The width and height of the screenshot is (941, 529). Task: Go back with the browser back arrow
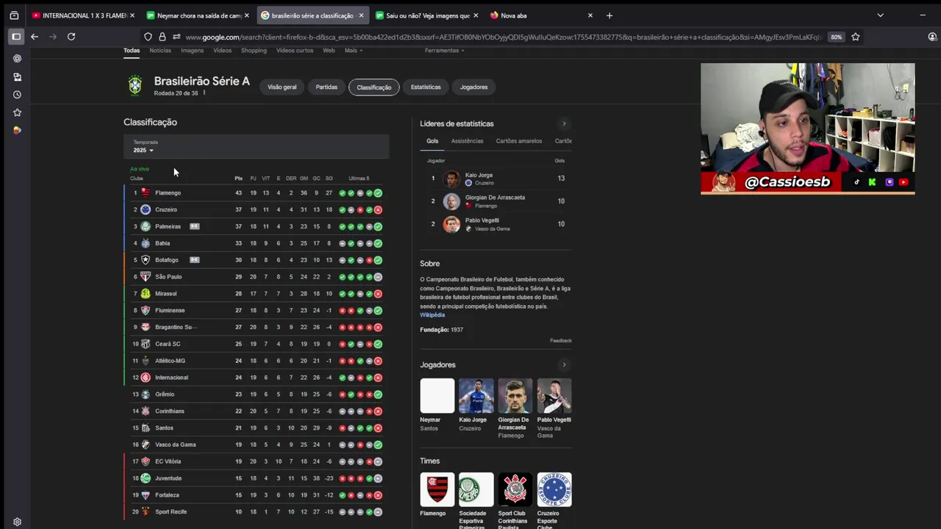pos(34,37)
